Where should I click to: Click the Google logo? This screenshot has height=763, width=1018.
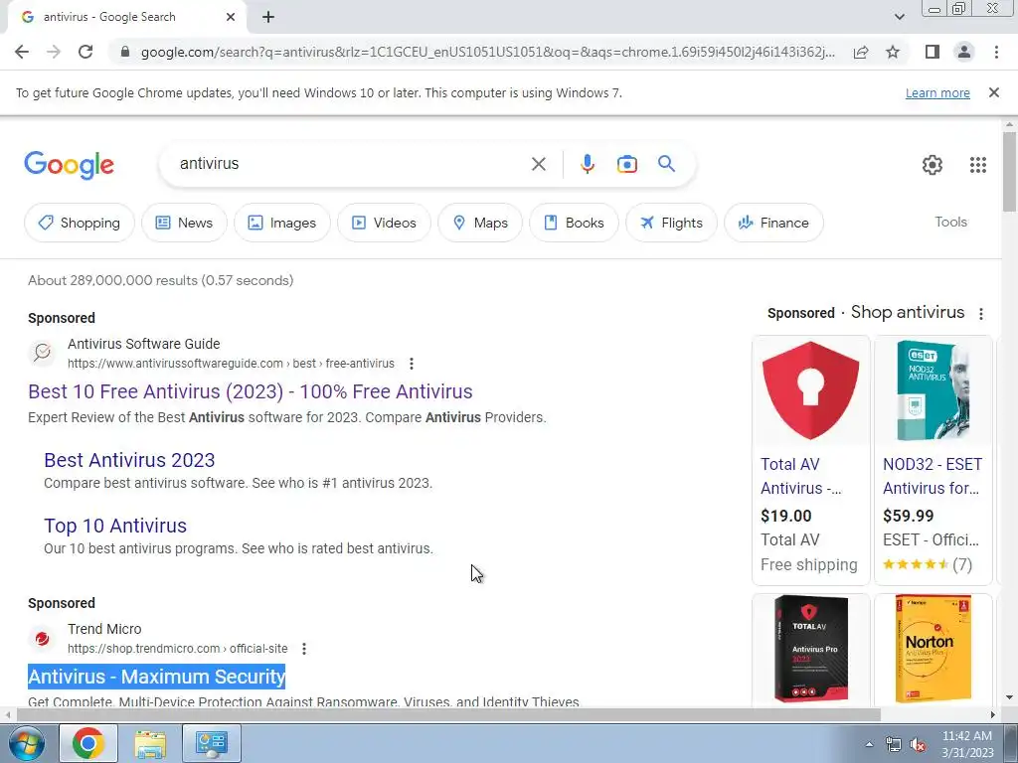tap(69, 165)
